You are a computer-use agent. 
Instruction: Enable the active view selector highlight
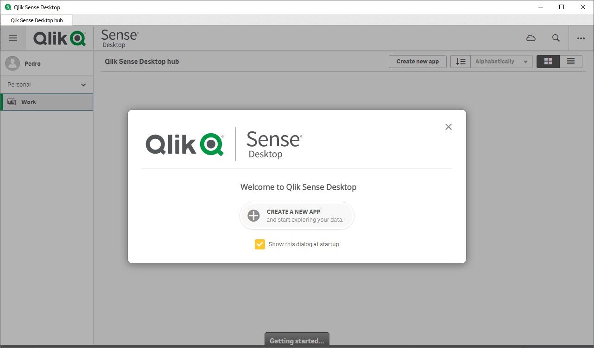click(548, 61)
